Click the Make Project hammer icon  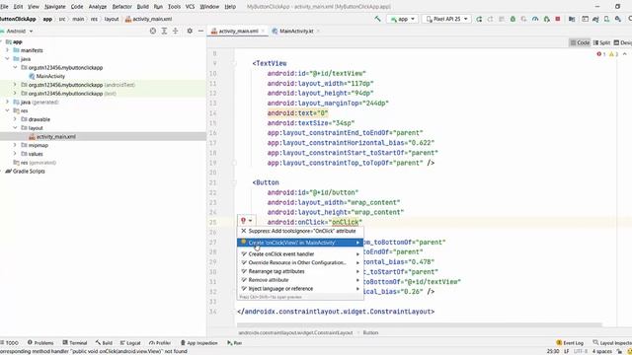click(x=377, y=19)
